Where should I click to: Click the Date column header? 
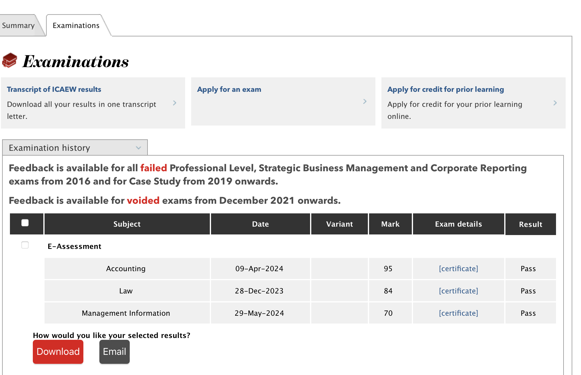(260, 224)
